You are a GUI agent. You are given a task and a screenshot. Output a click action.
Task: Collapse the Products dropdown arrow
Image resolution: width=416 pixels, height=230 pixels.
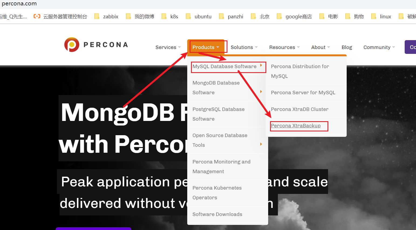[x=218, y=47]
